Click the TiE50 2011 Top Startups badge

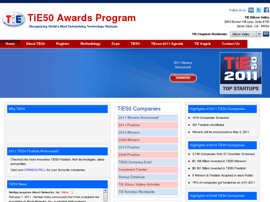tap(241, 73)
